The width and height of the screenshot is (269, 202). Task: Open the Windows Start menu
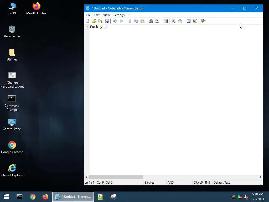[x=6, y=197]
